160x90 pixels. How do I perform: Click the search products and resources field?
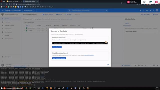coord(88,10)
